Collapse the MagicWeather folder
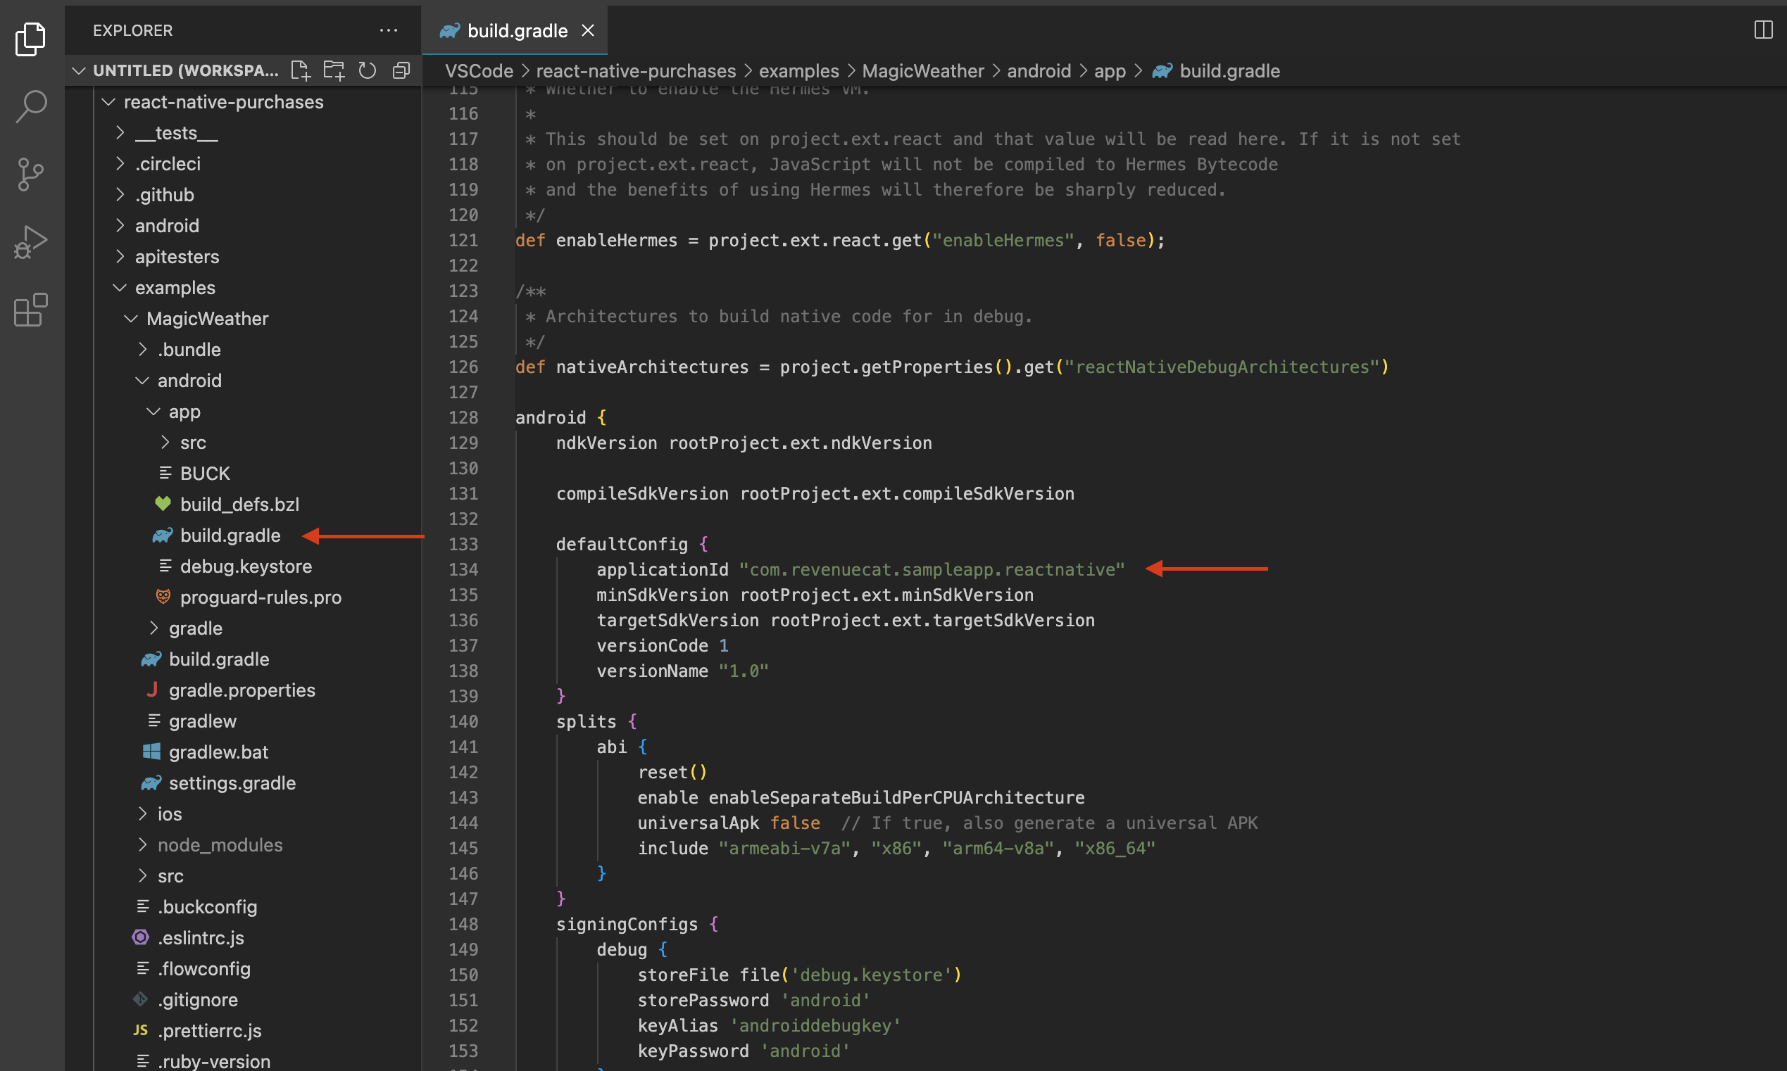Screen dimensions: 1787x1071 coord(206,318)
